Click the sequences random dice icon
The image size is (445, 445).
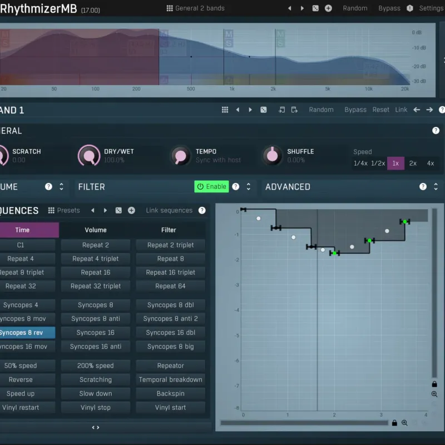click(118, 210)
